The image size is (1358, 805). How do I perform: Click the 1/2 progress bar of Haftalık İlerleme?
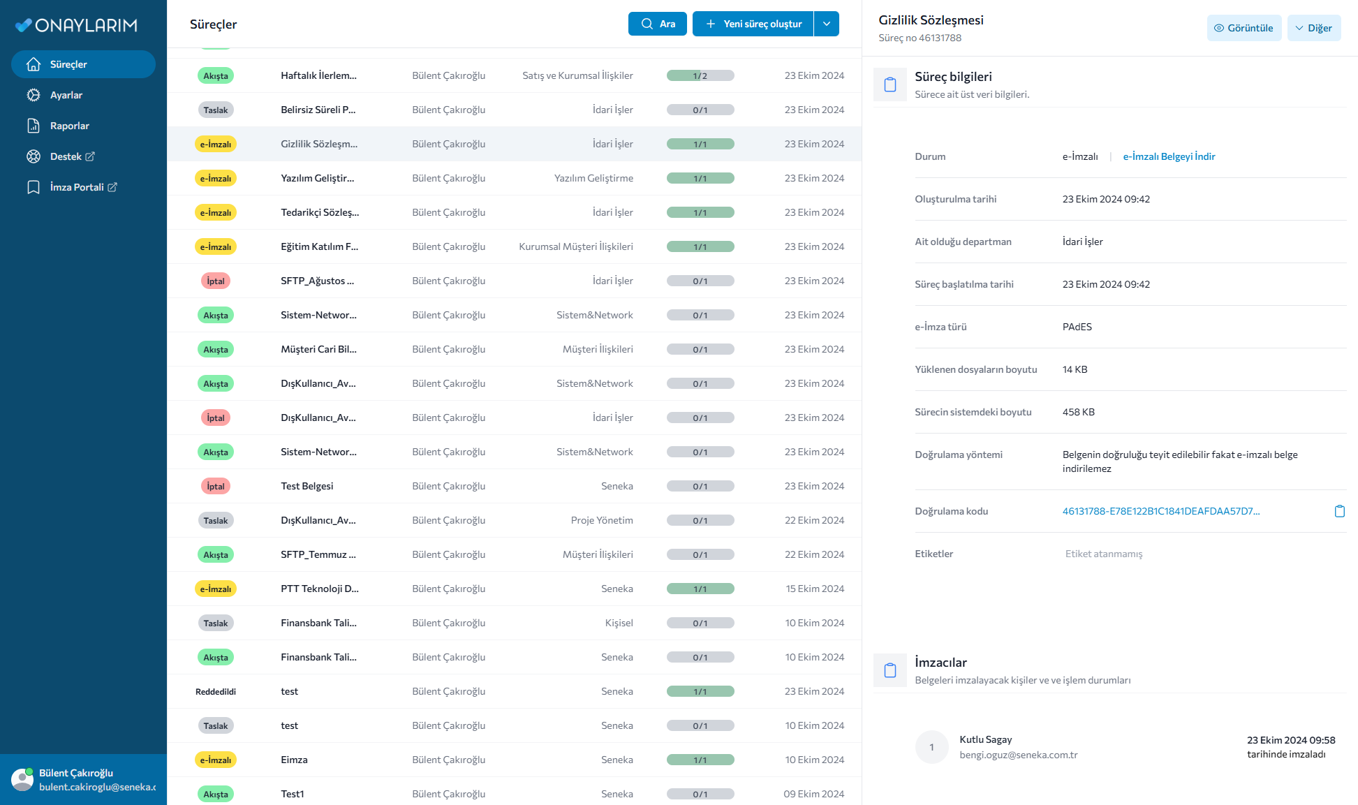point(700,75)
